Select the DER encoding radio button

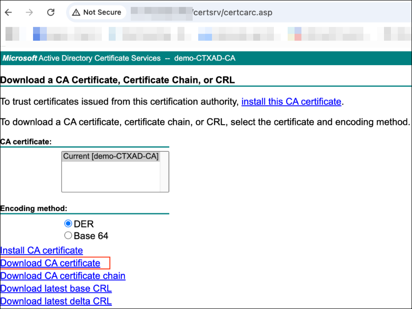pos(68,224)
